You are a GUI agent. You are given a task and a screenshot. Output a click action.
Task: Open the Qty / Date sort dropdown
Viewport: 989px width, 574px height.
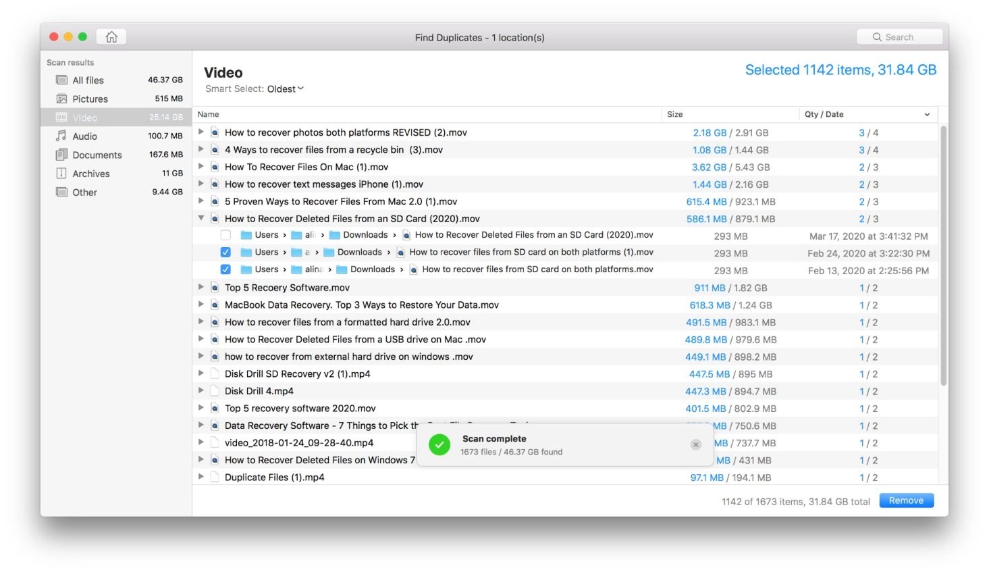[x=926, y=114]
